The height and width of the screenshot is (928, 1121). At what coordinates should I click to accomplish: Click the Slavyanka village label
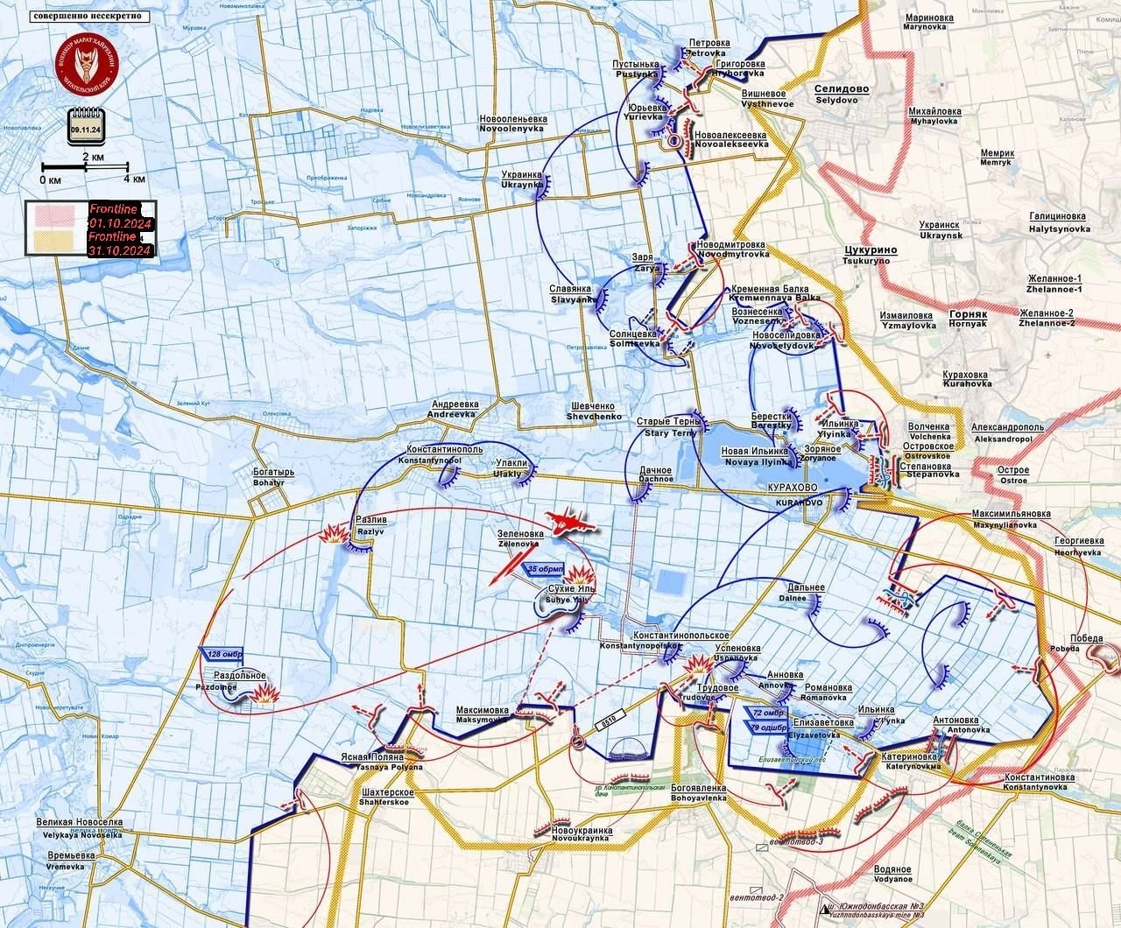tap(572, 294)
